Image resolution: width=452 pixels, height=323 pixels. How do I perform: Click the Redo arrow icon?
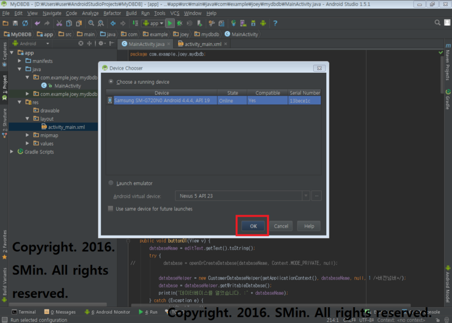[x=47, y=23]
